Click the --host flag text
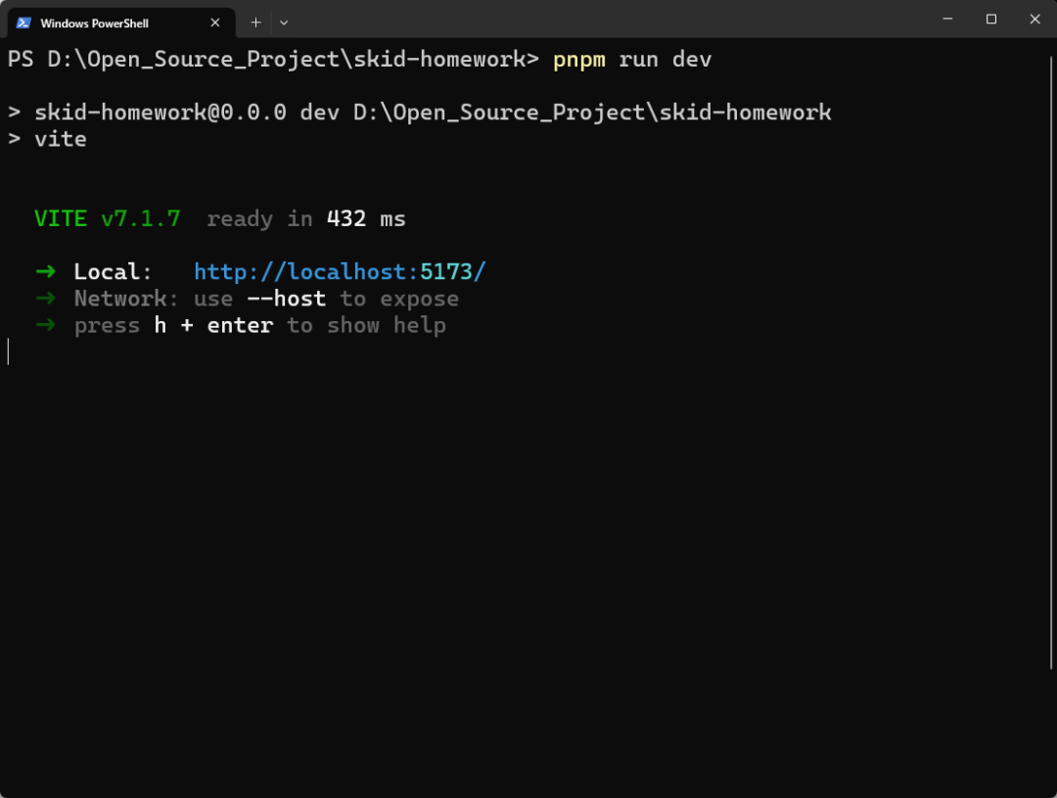This screenshot has height=798, width=1057. pyautogui.click(x=286, y=298)
